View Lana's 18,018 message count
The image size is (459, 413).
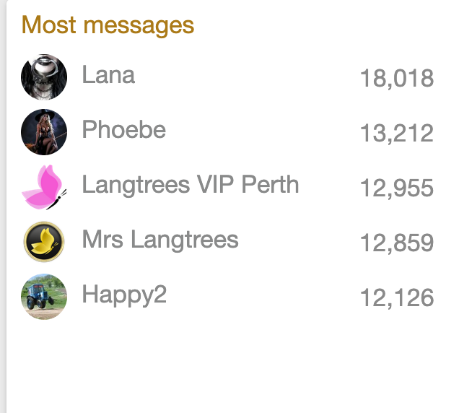click(x=396, y=78)
